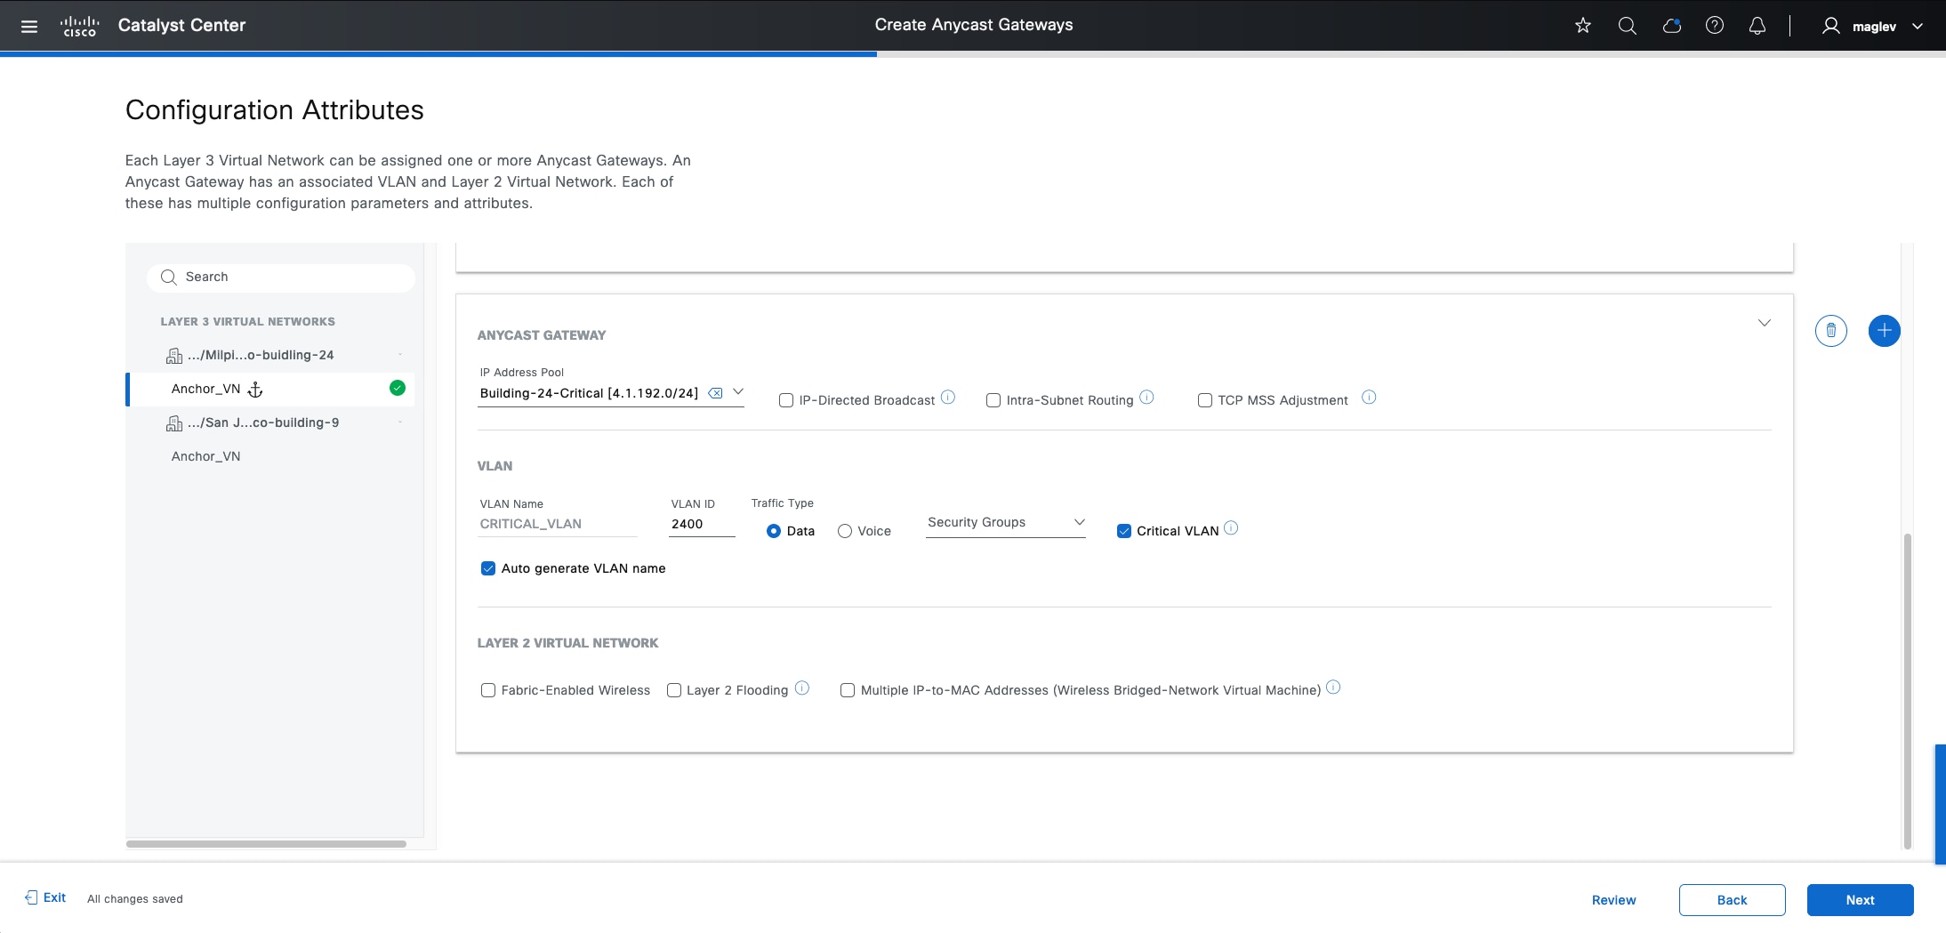Click the Review link
This screenshot has height=933, width=1946.
(x=1612, y=899)
